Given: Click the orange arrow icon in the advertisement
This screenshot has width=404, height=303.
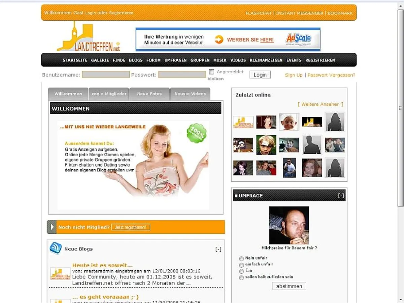Looking at the screenshot, I should [x=219, y=39].
